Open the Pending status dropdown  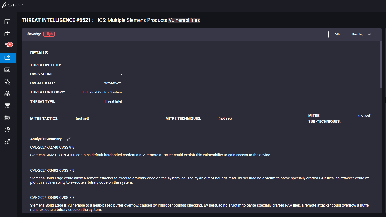point(361,34)
